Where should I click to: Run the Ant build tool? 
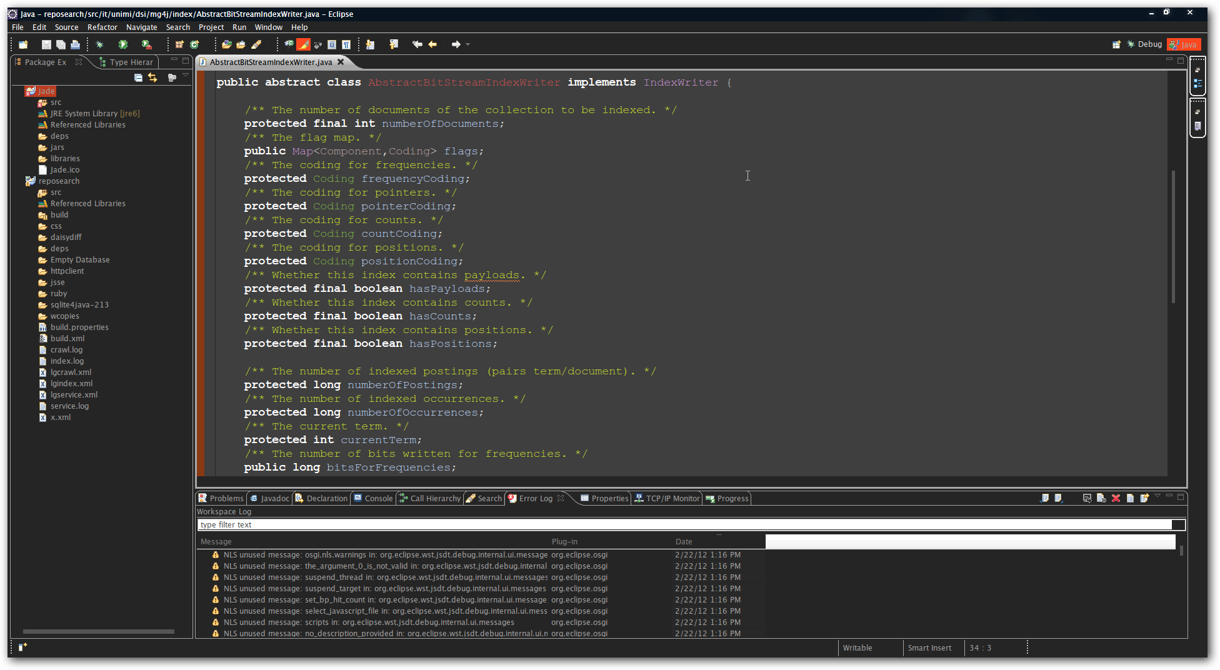point(146,44)
